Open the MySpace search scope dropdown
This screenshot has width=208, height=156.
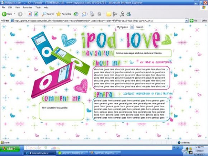[x=132, y=27]
